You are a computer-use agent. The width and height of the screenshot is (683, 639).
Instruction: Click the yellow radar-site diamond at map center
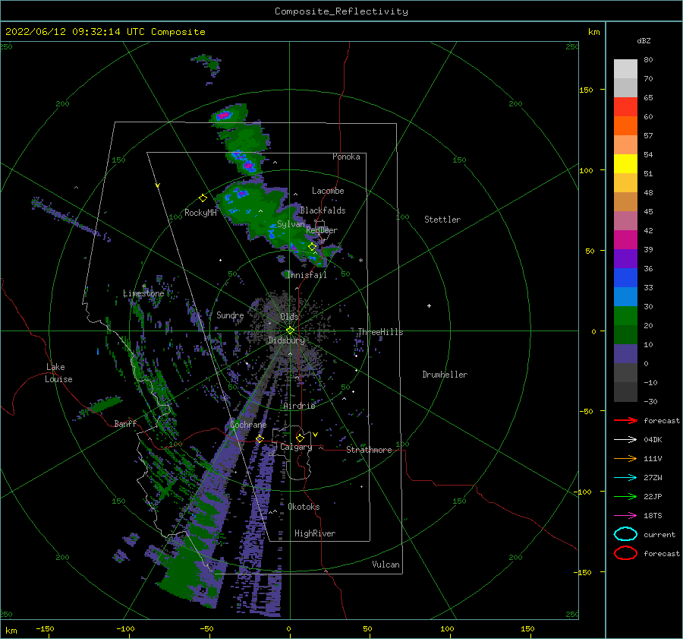(x=290, y=331)
